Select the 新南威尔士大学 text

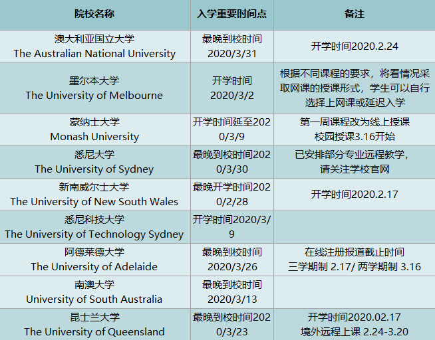click(94, 187)
